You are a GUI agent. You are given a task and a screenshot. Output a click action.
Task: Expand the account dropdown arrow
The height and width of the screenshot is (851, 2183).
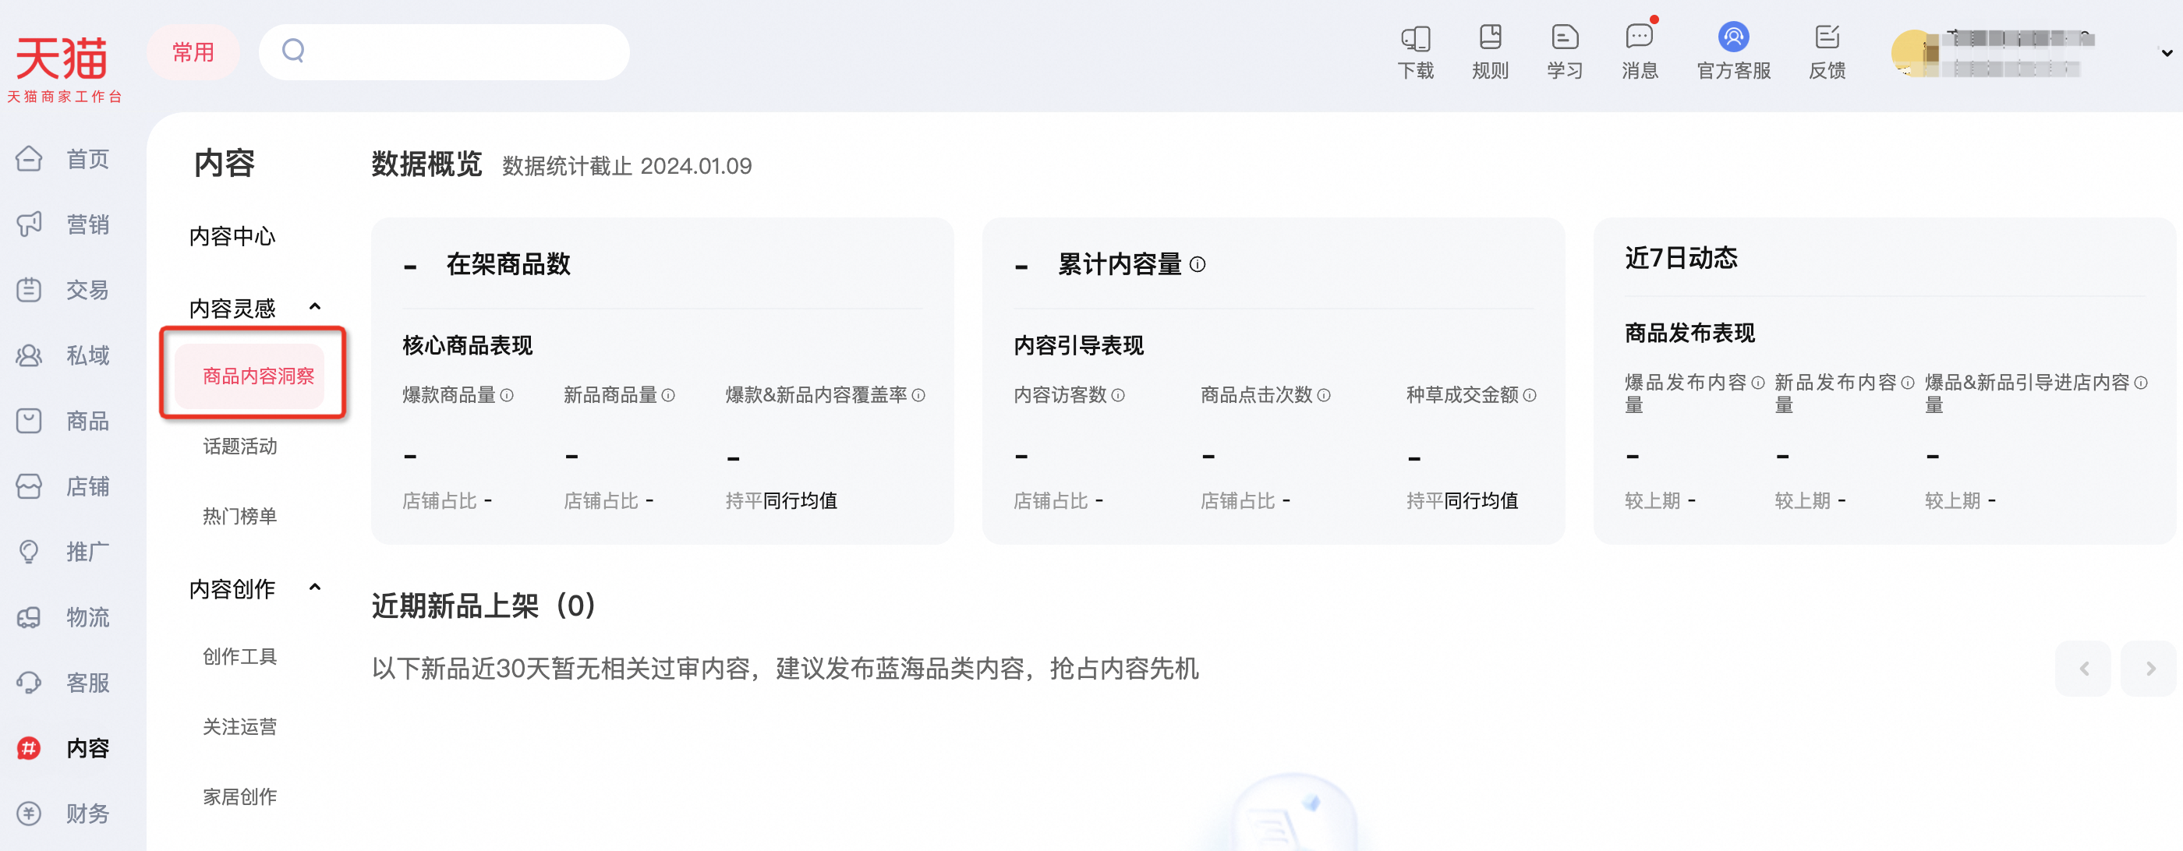(2166, 52)
